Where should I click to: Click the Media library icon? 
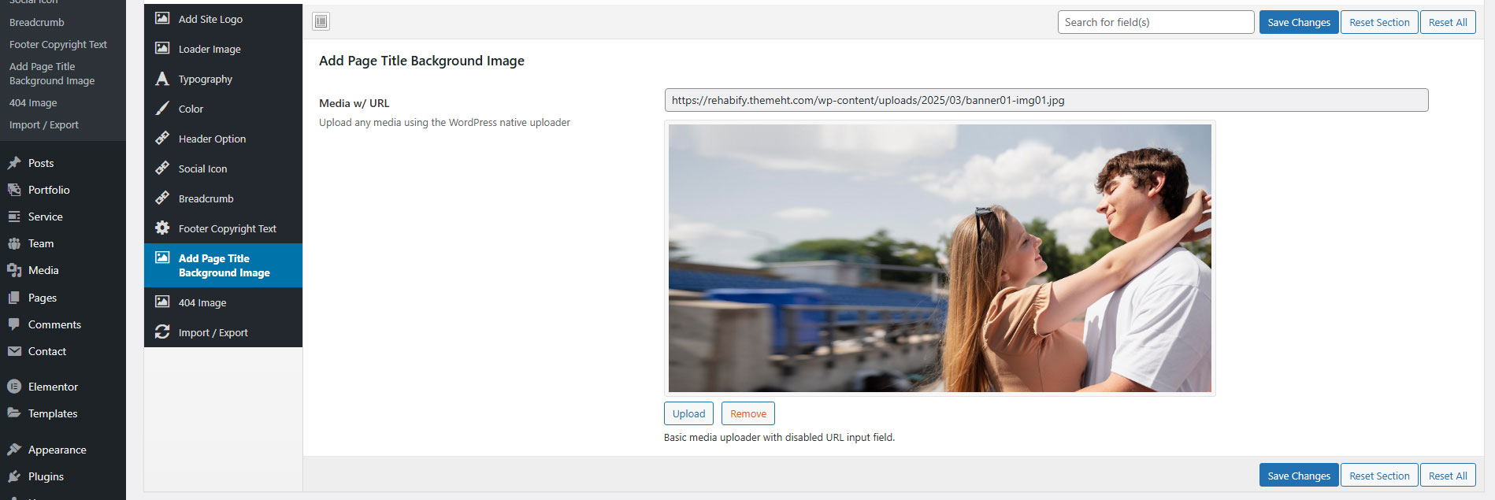[x=14, y=270]
